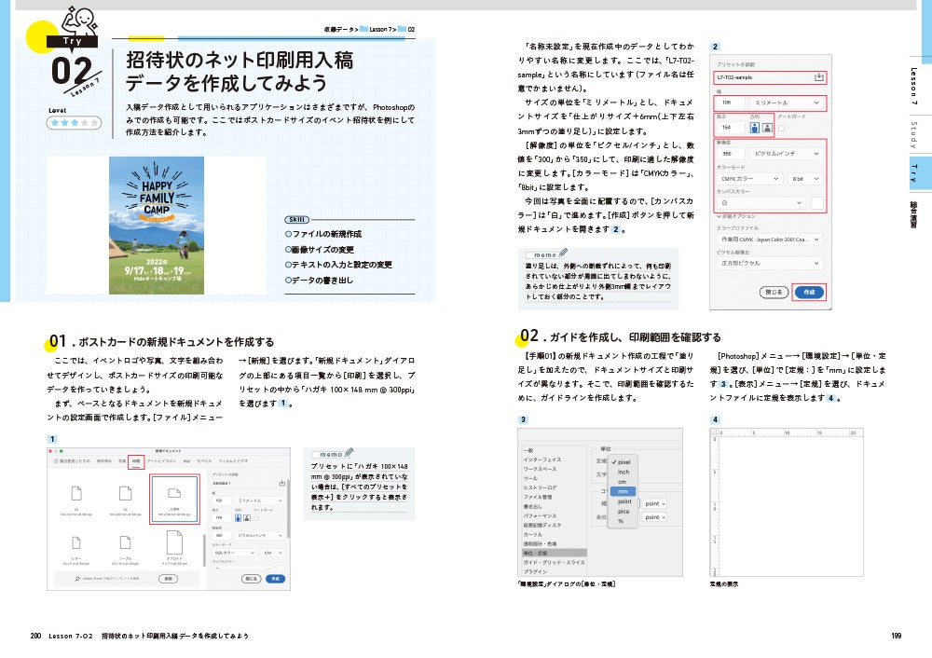Select portrait orientation in the L7-T02-sample dialog
The height and width of the screenshot is (658, 932).
coord(755,128)
